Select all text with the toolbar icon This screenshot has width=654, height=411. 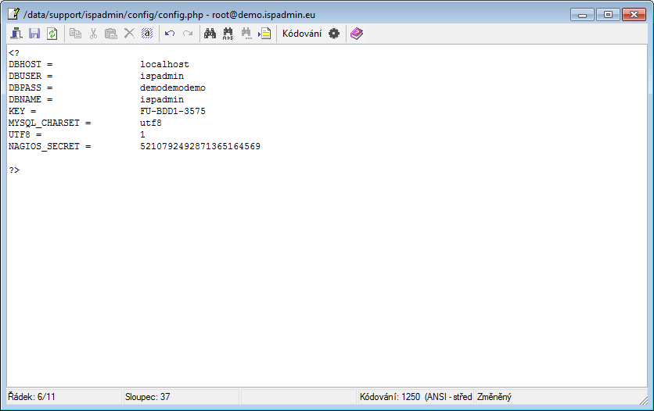coord(147,34)
